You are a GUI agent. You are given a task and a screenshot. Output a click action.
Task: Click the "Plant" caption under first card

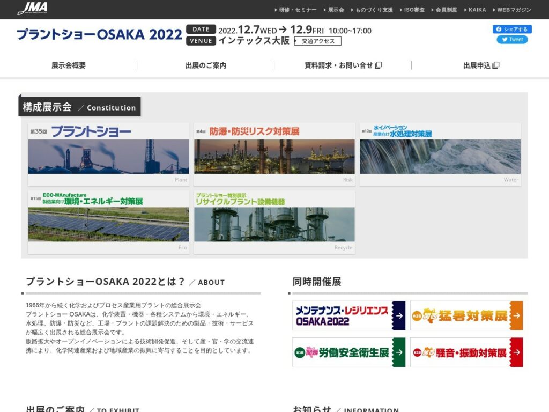coord(181,180)
